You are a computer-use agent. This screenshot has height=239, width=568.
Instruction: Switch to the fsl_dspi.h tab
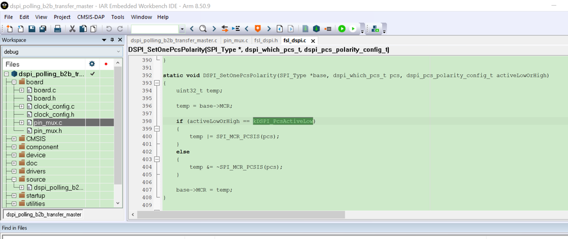tap(266, 40)
